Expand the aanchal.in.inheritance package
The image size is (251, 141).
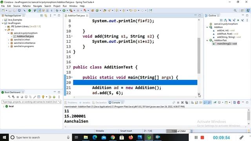9,43
